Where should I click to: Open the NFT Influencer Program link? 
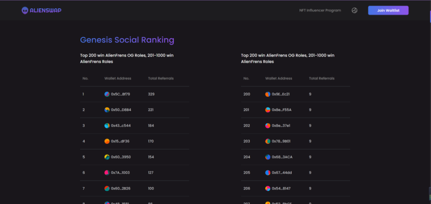pyautogui.click(x=320, y=10)
